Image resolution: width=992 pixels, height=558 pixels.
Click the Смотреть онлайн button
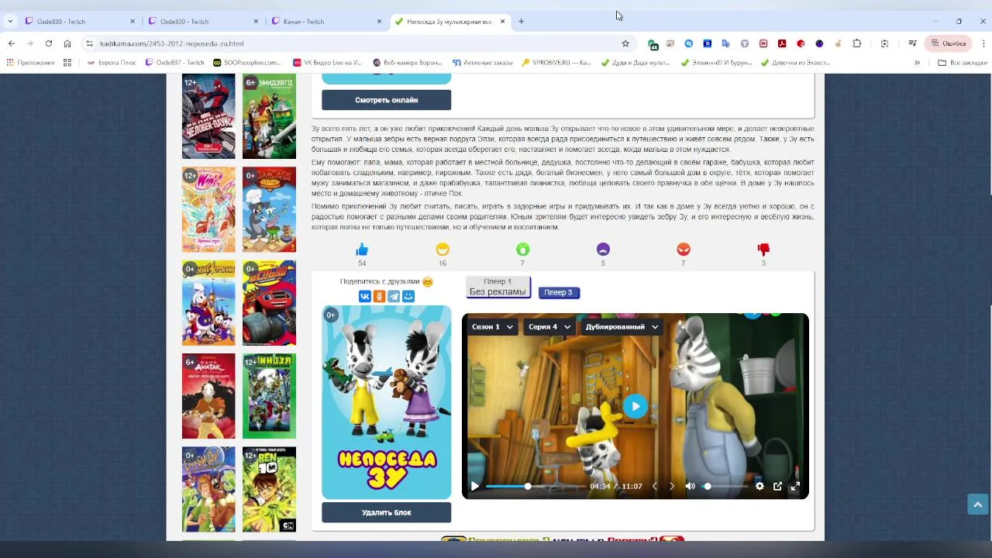tap(386, 100)
